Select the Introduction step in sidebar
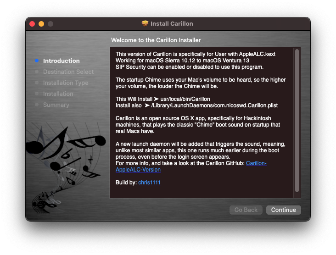336x255 pixels. pyautogui.click(x=62, y=61)
